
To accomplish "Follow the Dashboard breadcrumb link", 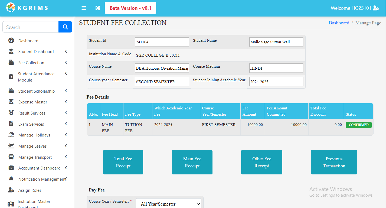I will 339,23.
